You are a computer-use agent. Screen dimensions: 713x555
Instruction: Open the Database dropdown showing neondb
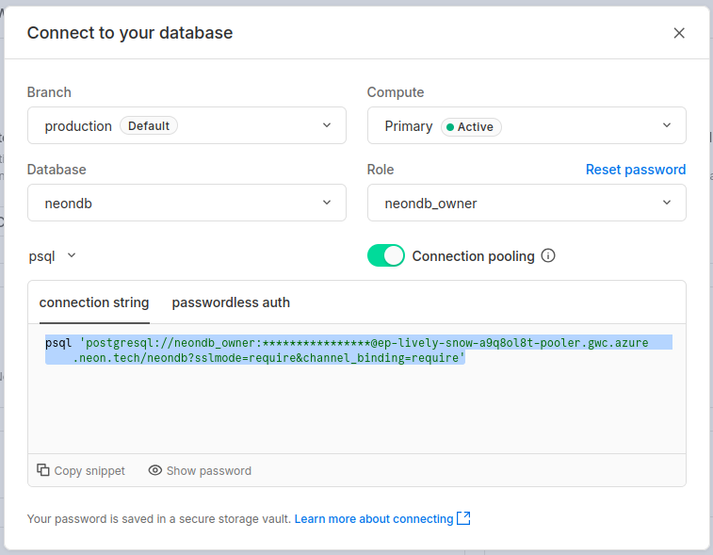coord(186,203)
